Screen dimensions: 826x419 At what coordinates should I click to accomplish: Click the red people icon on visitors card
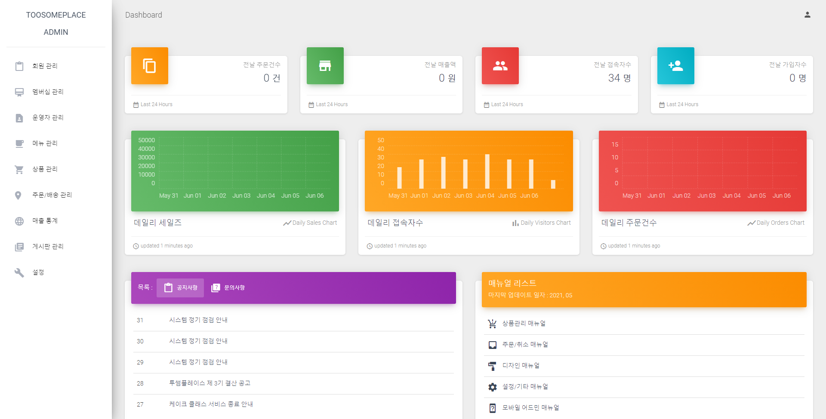tap(500, 66)
